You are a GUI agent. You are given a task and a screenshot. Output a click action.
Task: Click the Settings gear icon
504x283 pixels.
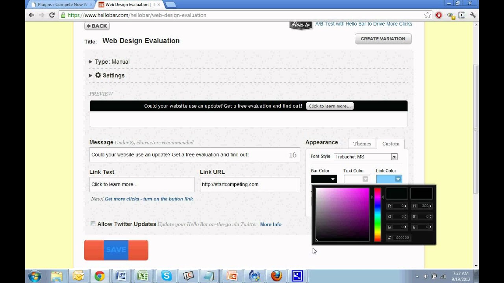(x=98, y=75)
